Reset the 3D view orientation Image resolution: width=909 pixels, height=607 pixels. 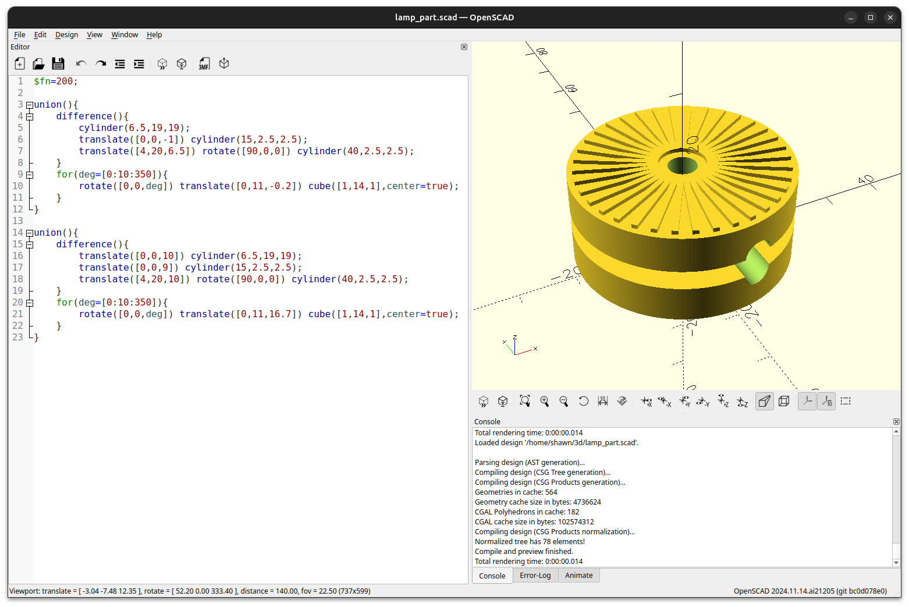pos(583,401)
